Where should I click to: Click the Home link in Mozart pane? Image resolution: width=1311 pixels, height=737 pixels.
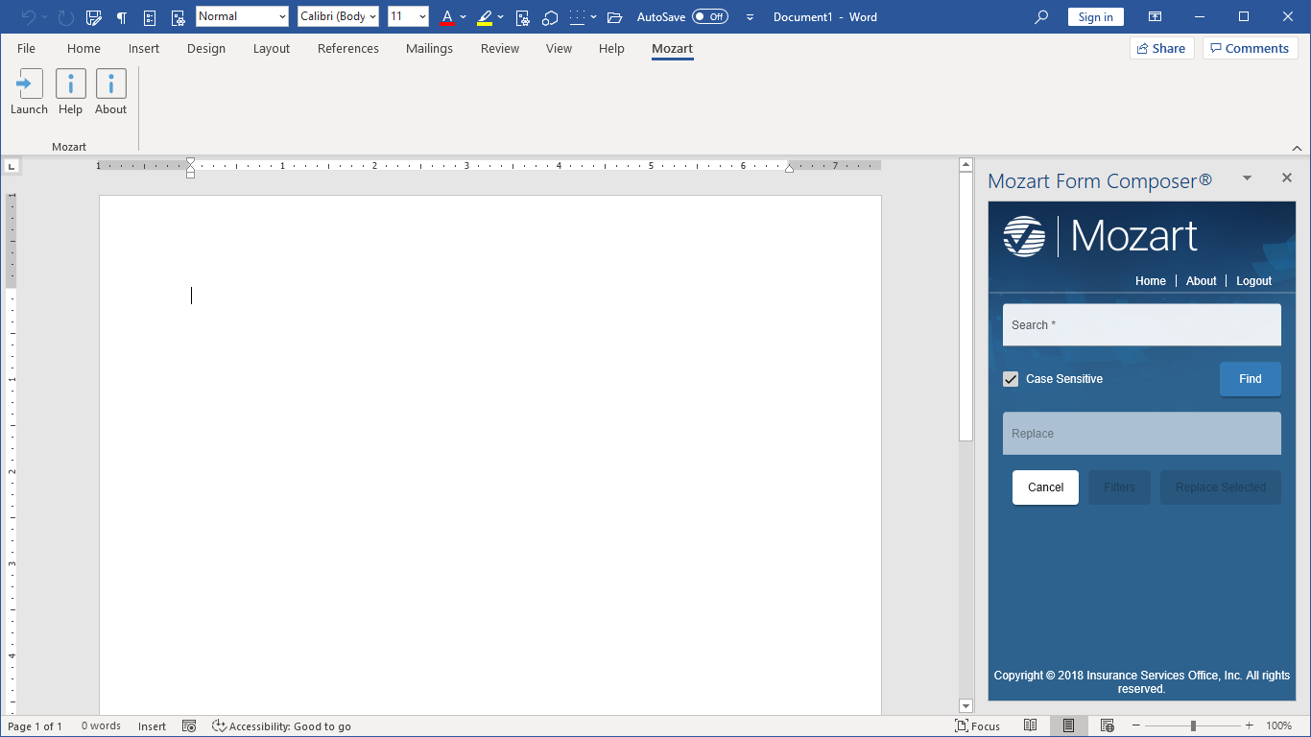point(1151,281)
